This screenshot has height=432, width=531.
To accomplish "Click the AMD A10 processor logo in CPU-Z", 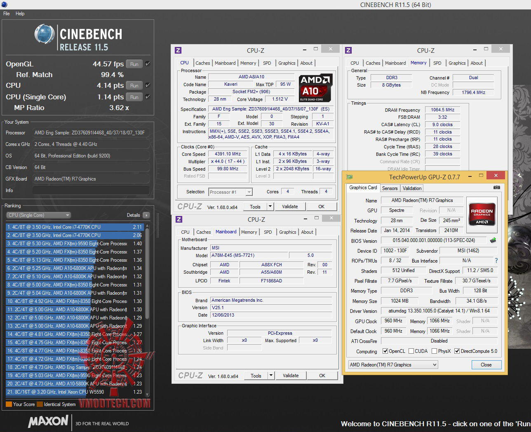I will tap(315, 88).
